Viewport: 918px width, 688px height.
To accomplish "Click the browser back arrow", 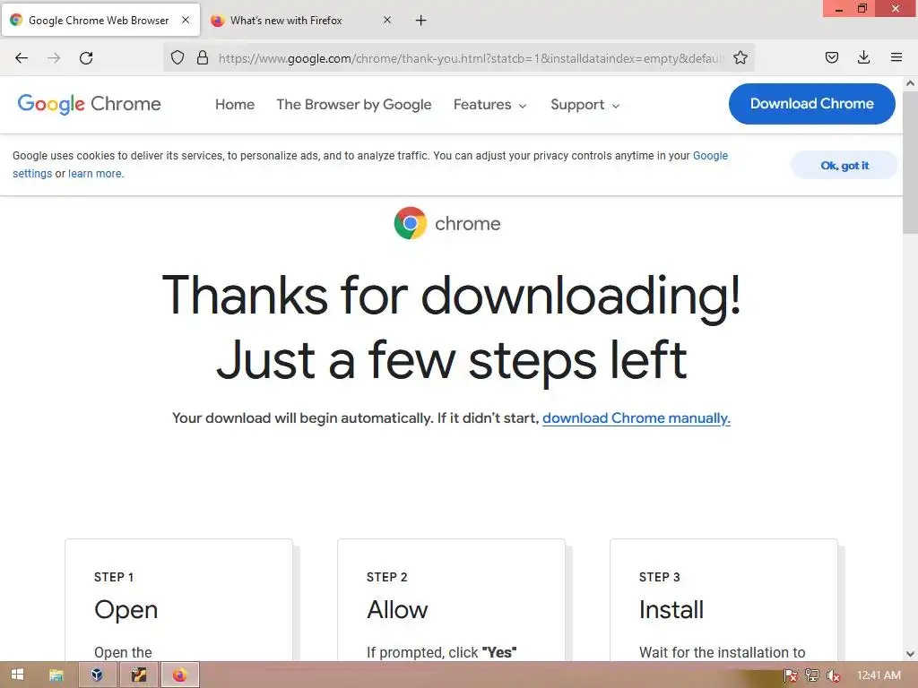I will click(22, 58).
